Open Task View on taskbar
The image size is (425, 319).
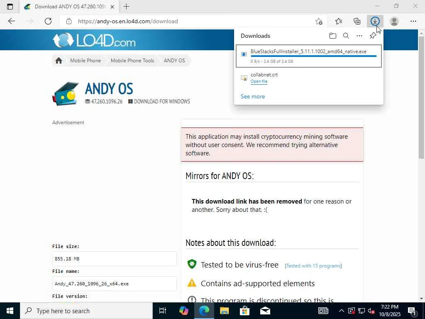[163, 311]
